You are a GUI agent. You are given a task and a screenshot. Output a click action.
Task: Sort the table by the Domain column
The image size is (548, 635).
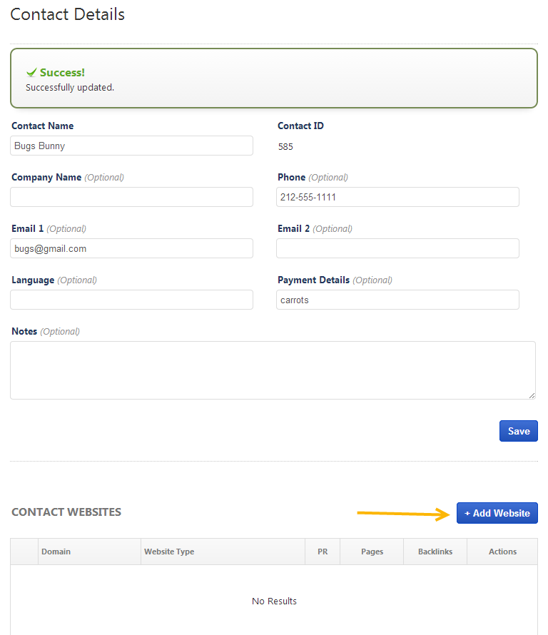[x=56, y=552]
